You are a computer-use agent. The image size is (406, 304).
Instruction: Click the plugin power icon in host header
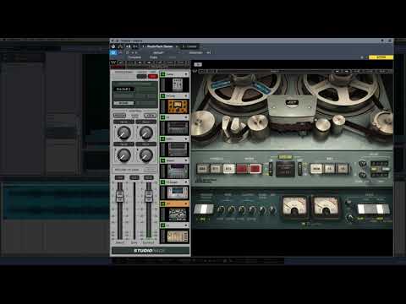[x=113, y=46]
